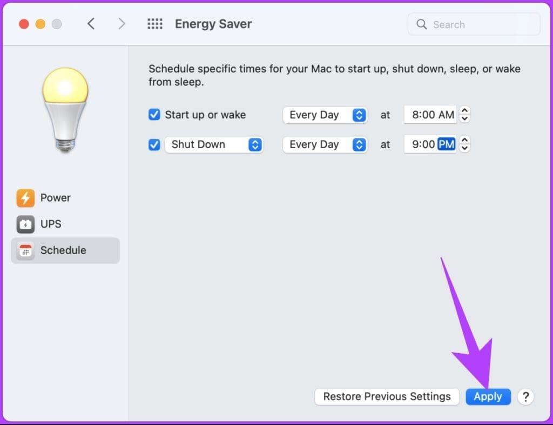This screenshot has width=553, height=425.
Task: Apply the schedule changes
Action: 488,396
